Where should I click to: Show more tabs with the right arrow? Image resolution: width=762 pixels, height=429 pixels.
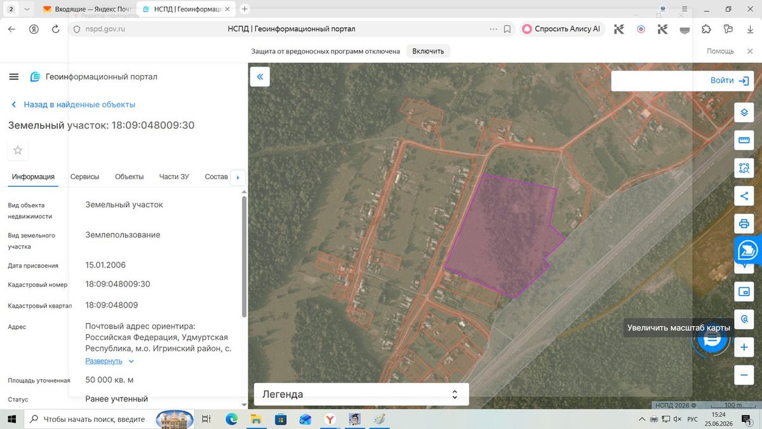pos(238,177)
